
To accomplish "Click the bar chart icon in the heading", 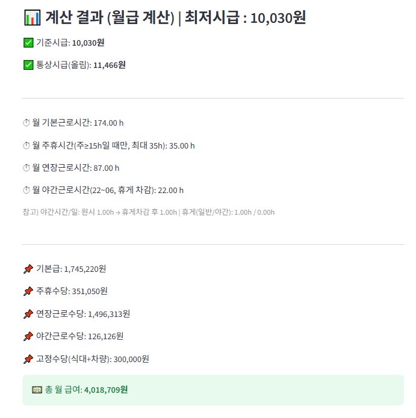I will tap(32, 18).
